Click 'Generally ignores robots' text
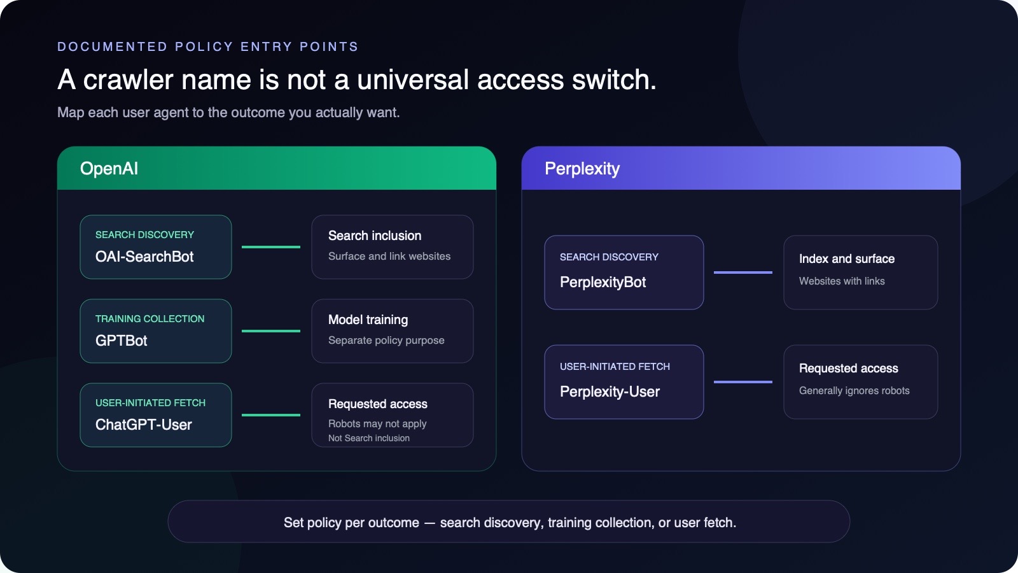The width and height of the screenshot is (1018, 573). tap(854, 390)
